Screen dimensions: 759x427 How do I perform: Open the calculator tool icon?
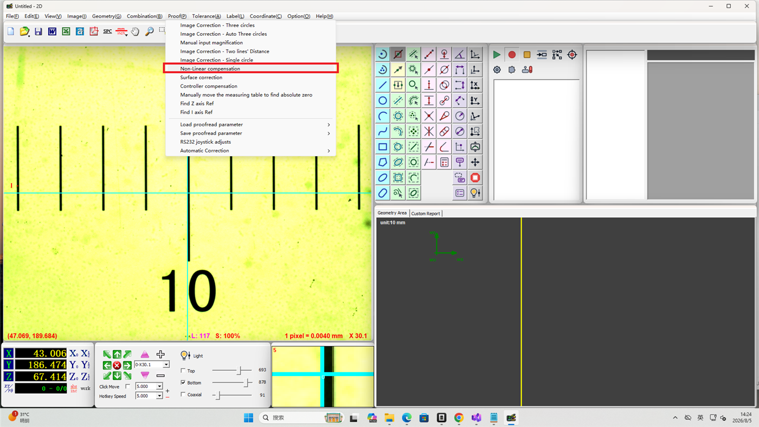coord(445,162)
